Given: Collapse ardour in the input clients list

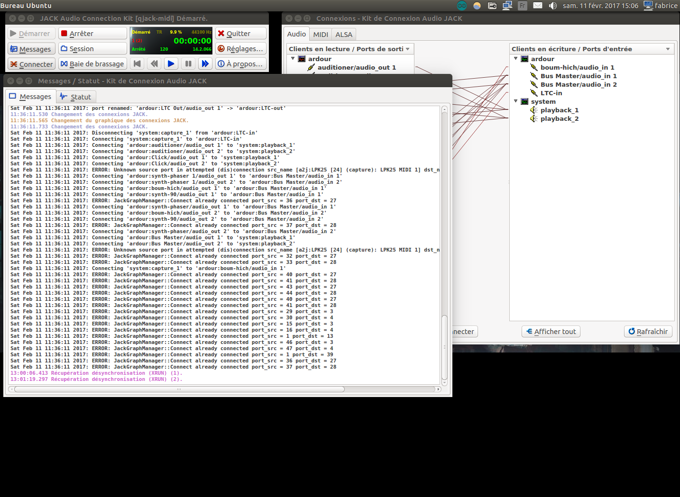Looking at the screenshot, I should coord(515,59).
